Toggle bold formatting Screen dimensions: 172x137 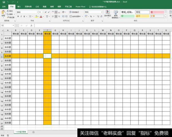(18, 17)
